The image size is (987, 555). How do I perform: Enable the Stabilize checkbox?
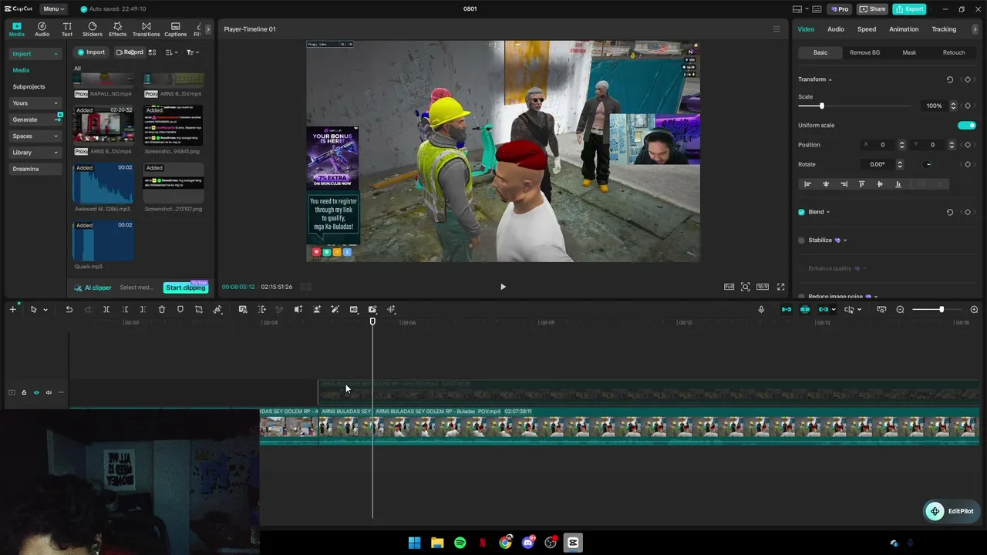click(x=801, y=240)
